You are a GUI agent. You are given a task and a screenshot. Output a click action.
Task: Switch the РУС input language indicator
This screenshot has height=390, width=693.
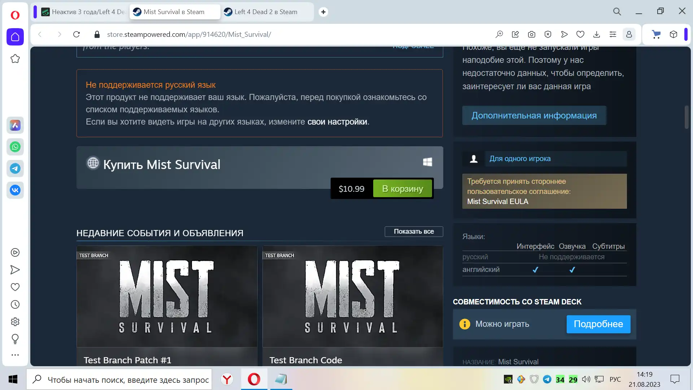(x=615, y=379)
